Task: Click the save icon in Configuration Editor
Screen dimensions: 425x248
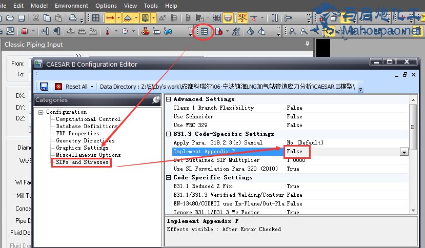Action: click(44, 87)
